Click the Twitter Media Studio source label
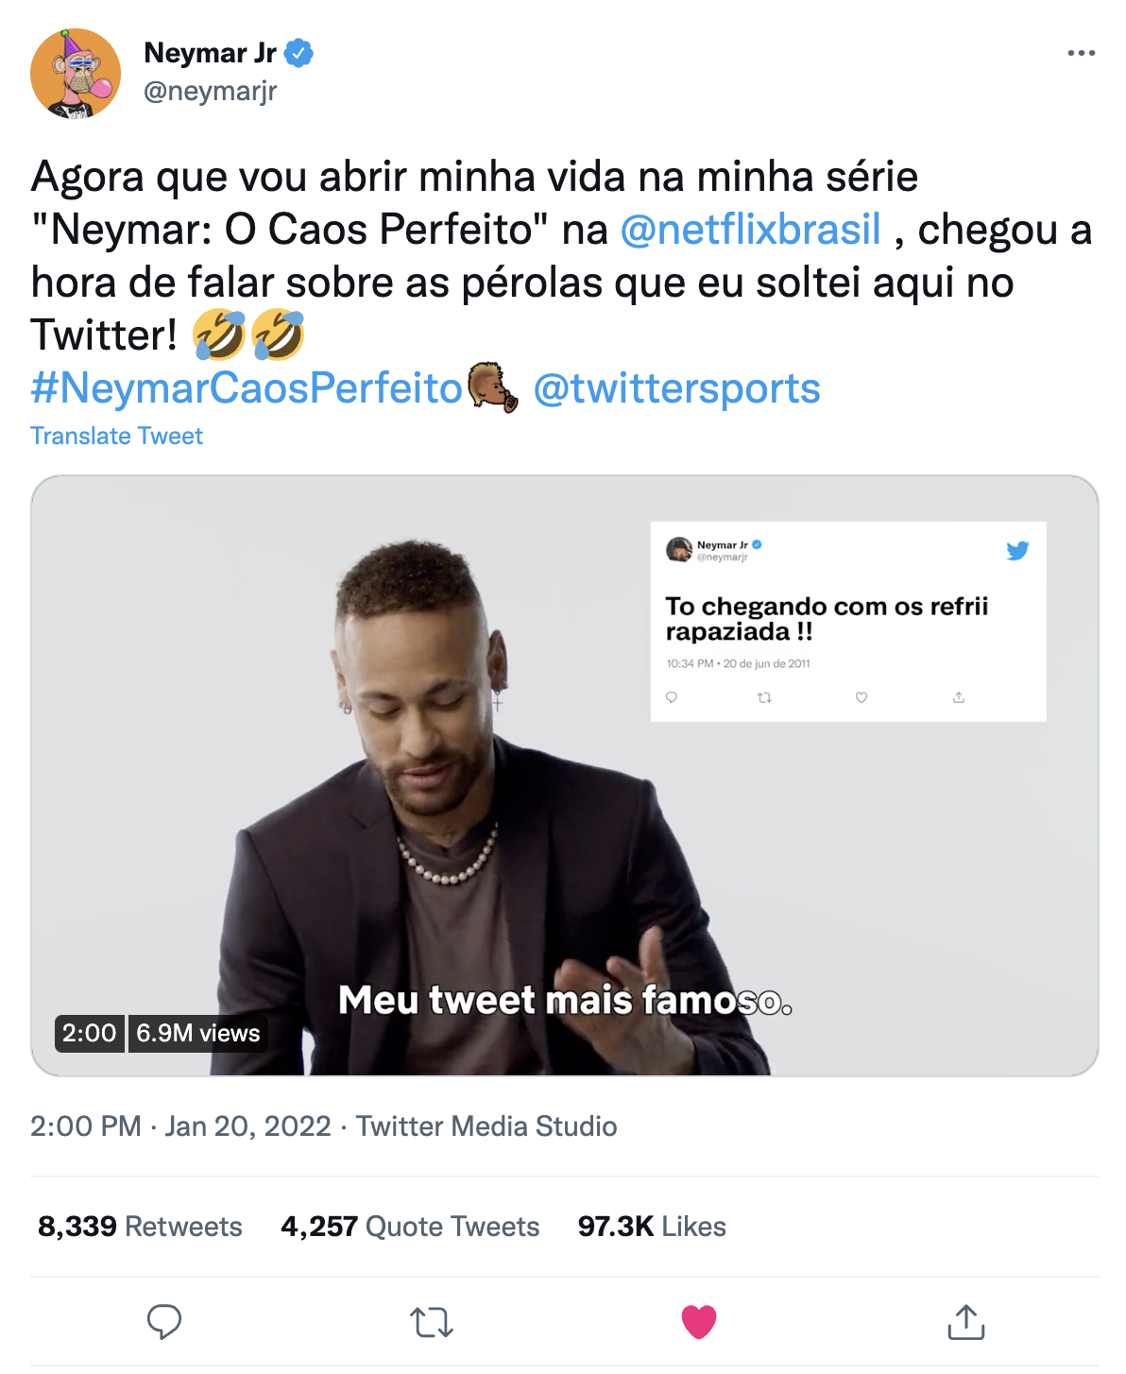Viewport: 1126px width, 1374px height. [x=486, y=1126]
